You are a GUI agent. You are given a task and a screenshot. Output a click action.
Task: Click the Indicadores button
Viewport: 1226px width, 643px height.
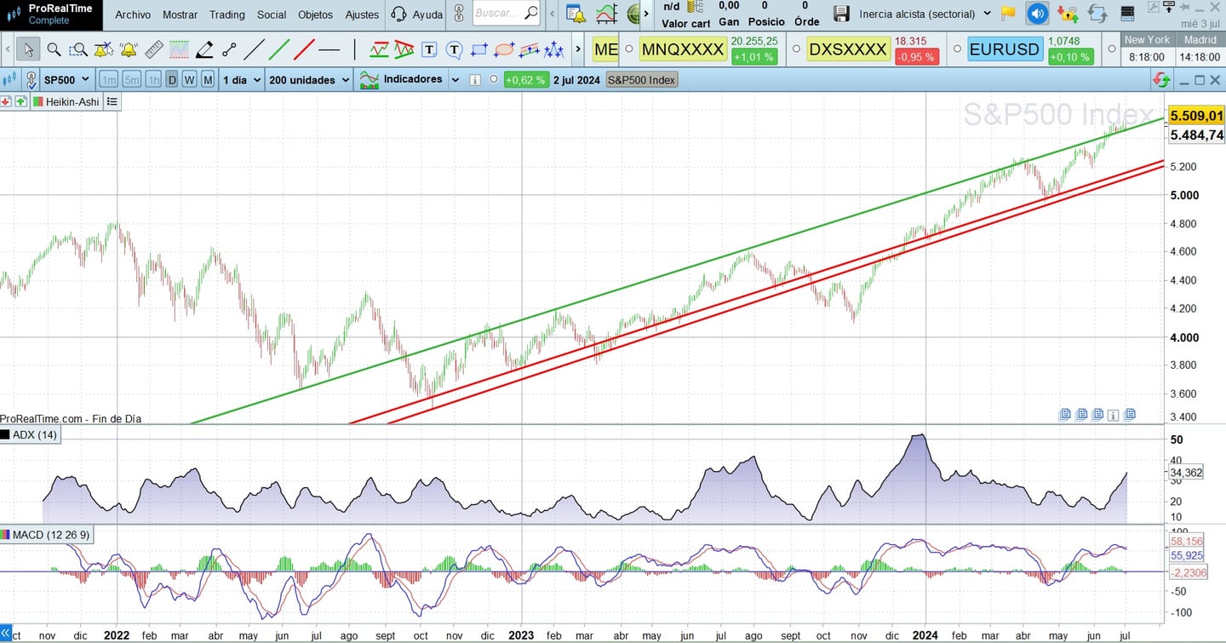pos(410,80)
